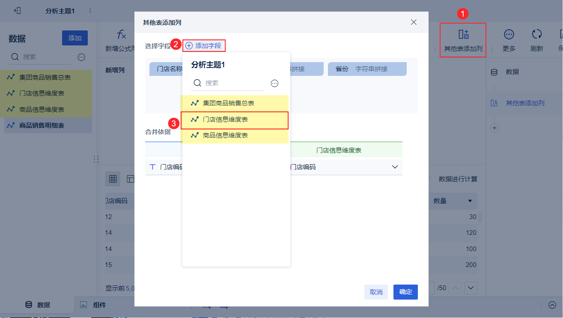
Task: Click the 刷新 refresh icon
Action: (536, 35)
